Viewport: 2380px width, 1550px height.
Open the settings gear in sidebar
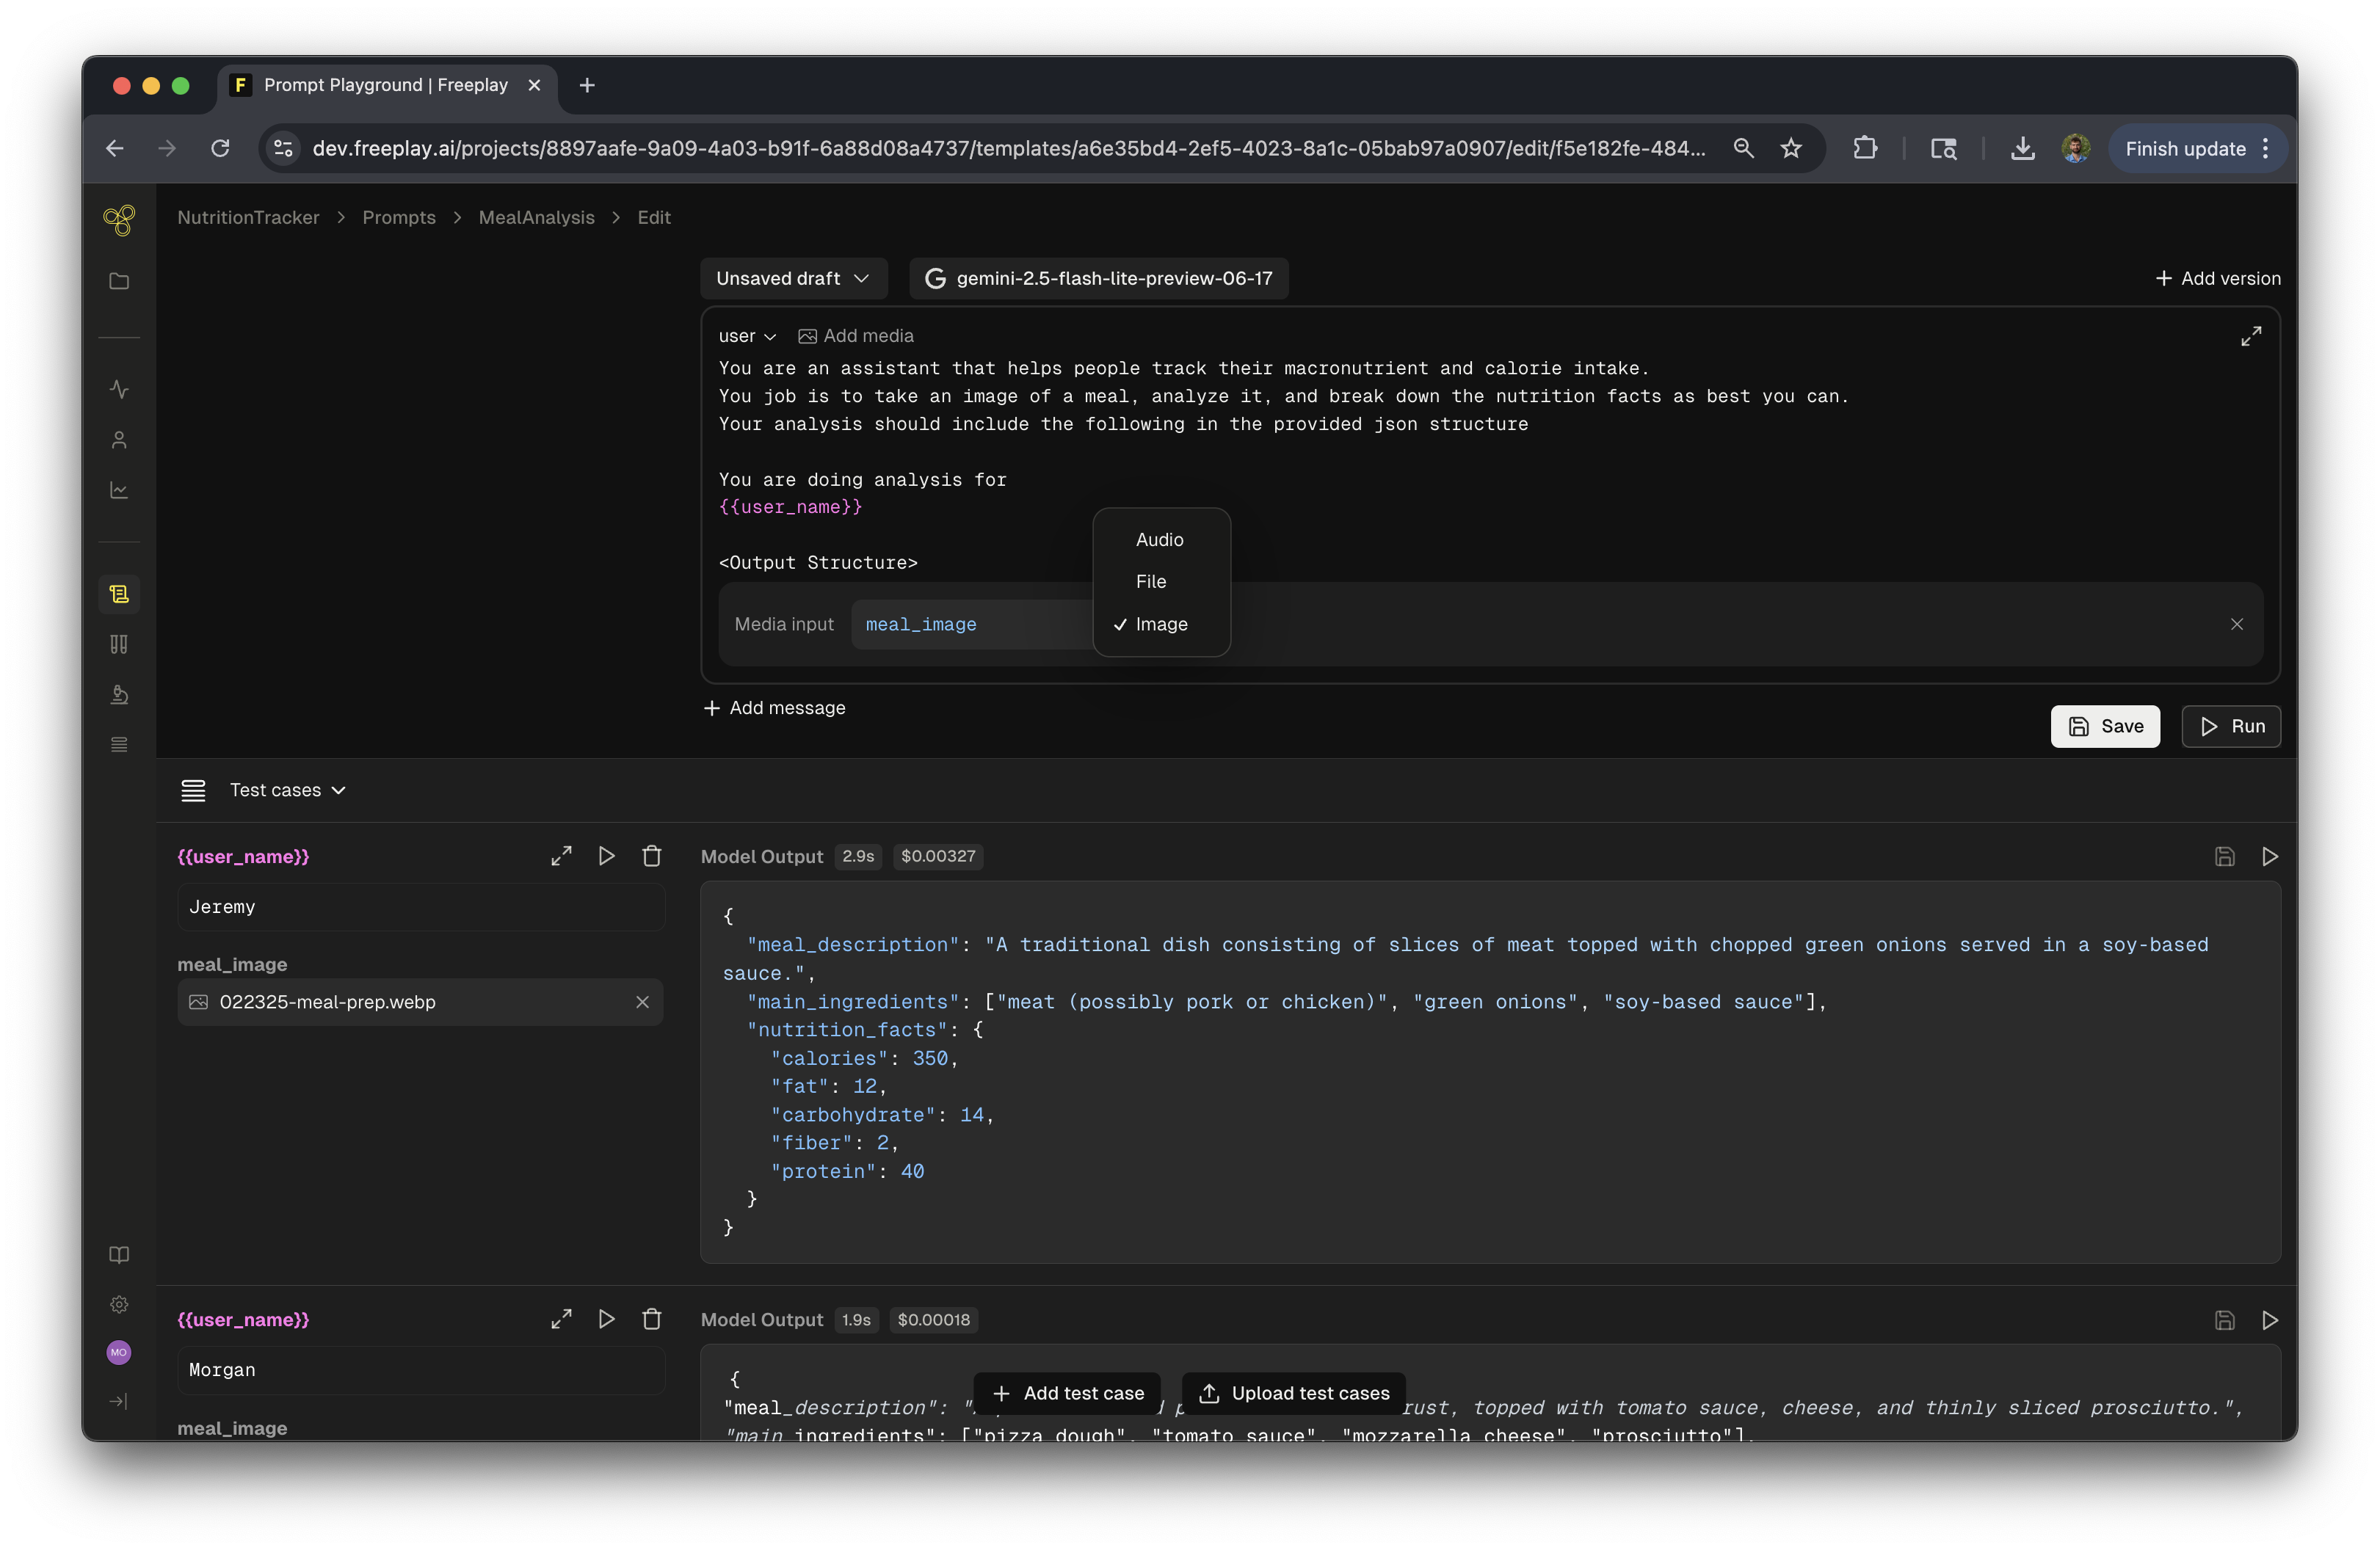point(119,1304)
